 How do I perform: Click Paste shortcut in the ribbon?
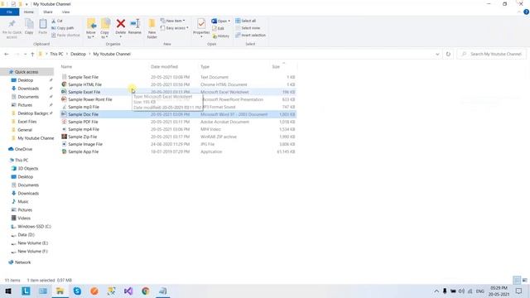pyautogui.click(x=66, y=35)
